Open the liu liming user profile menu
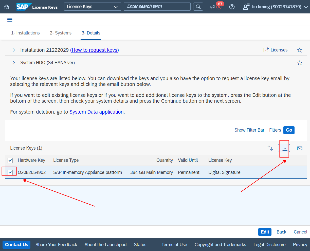Image resolution: width=310 pixels, height=251 pixels. click(x=275, y=7)
